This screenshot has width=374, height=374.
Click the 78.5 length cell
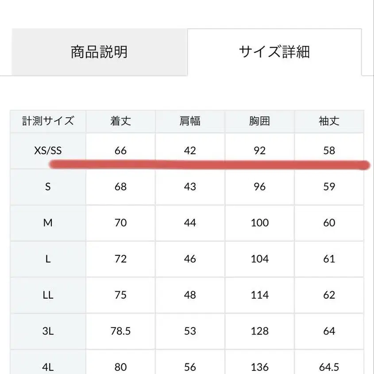120,331
